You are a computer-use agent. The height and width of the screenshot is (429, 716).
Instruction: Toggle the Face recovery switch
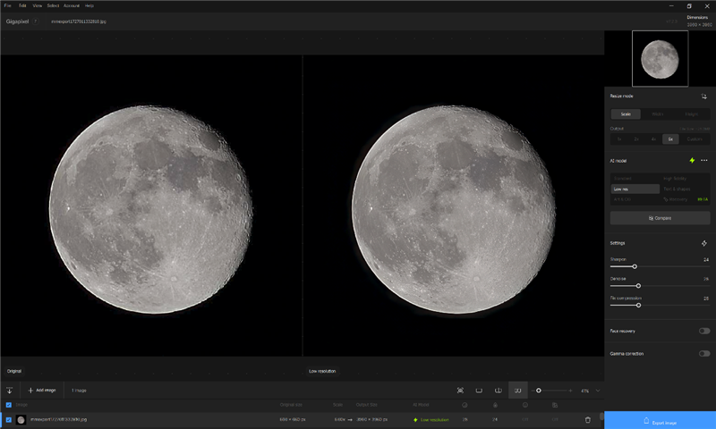pyautogui.click(x=704, y=331)
